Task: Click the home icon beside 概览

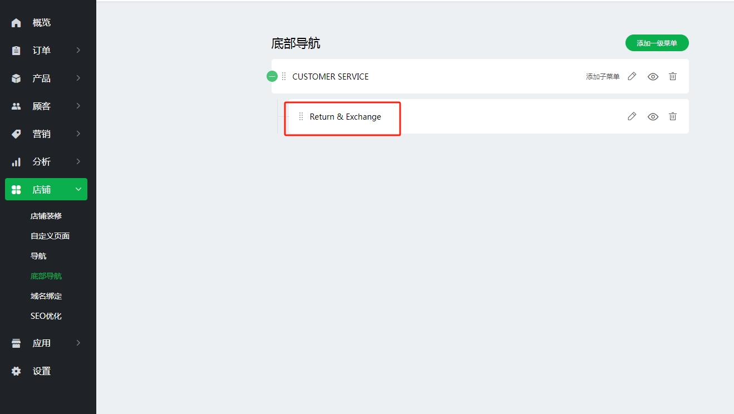Action: tap(16, 23)
